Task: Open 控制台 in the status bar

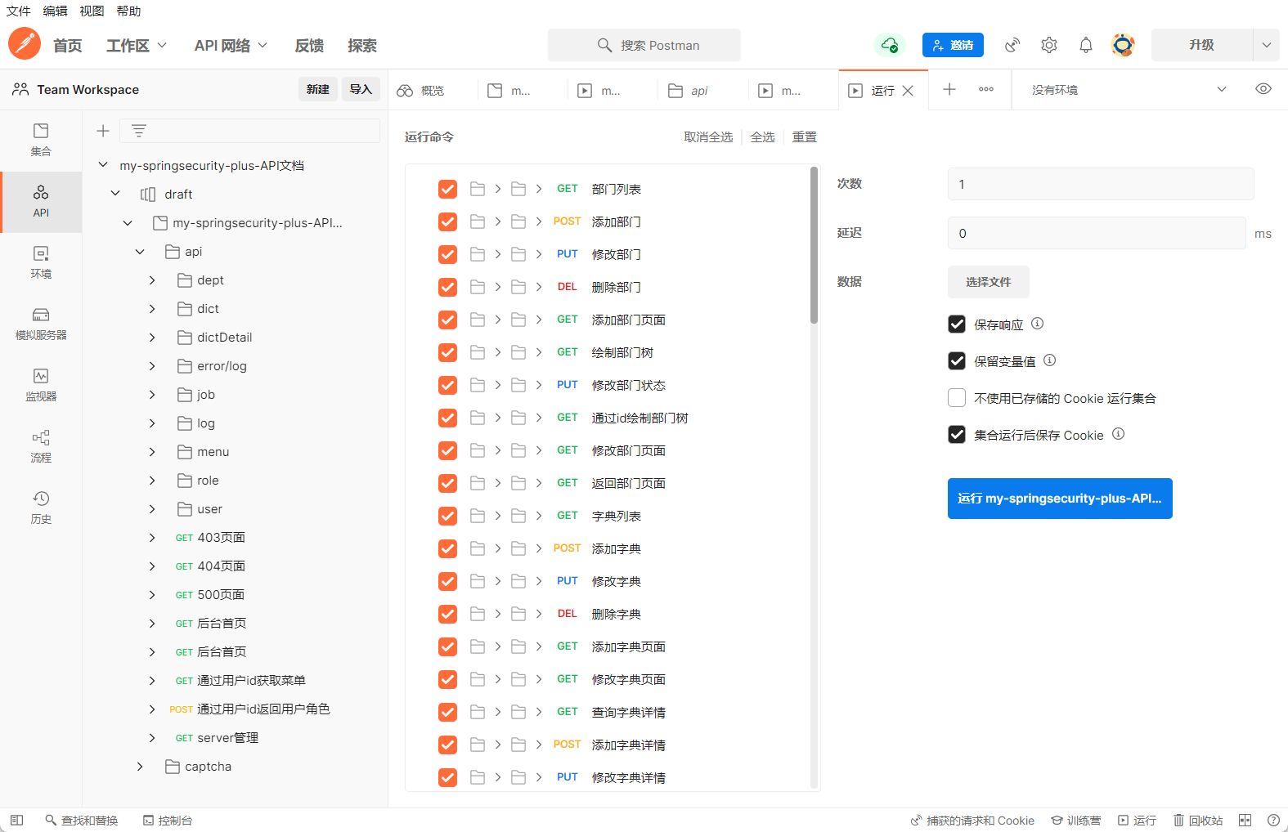Action: [x=168, y=820]
